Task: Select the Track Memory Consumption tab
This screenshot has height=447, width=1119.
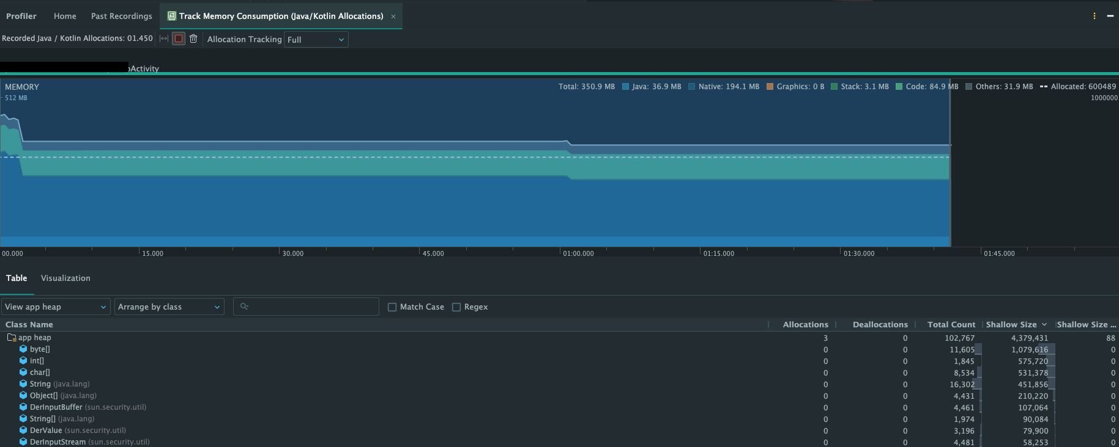Action: [281, 16]
